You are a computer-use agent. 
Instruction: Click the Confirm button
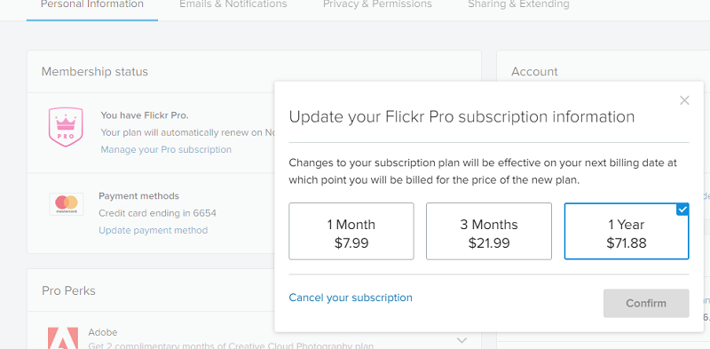click(x=646, y=303)
